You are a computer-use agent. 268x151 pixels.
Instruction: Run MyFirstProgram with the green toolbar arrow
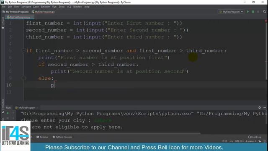(x=248, y=12)
